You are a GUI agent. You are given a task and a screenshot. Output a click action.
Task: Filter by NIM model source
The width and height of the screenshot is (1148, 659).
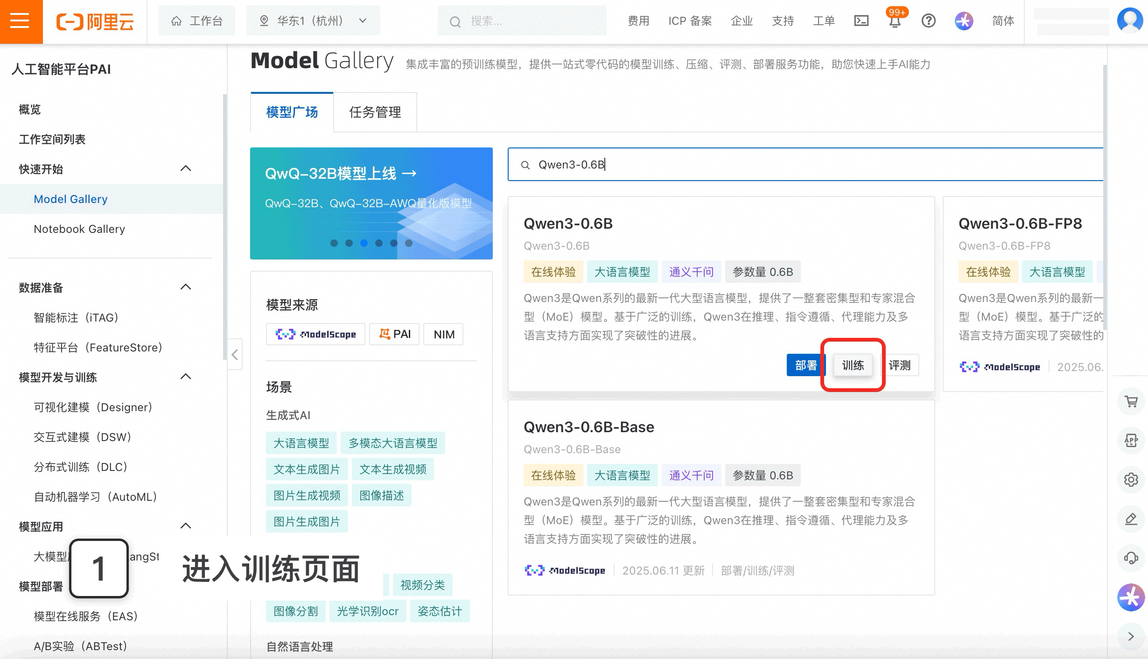pos(443,334)
